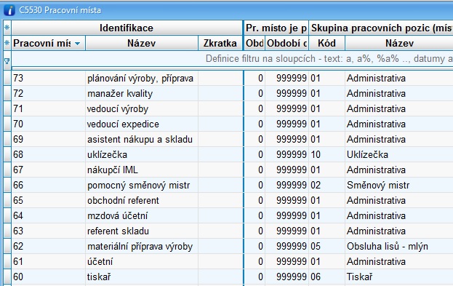Click the Kód column header
The height and width of the screenshot is (286, 453).
[x=326, y=43]
